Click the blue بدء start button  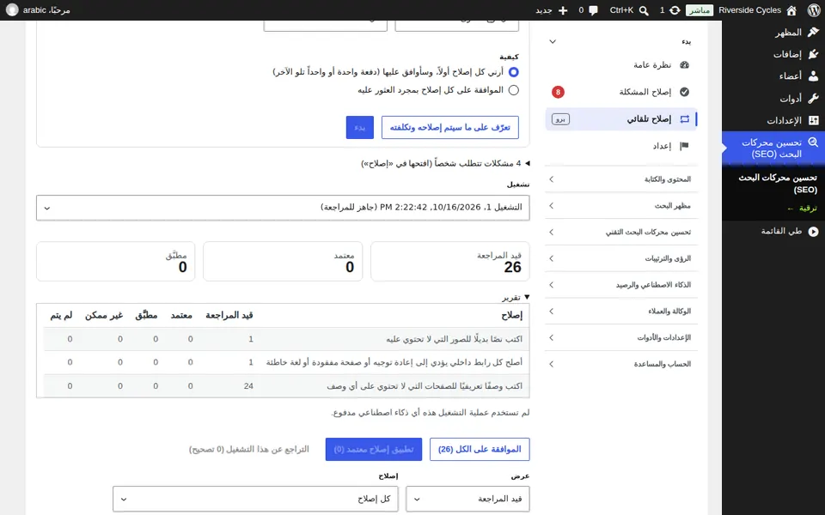(x=360, y=128)
